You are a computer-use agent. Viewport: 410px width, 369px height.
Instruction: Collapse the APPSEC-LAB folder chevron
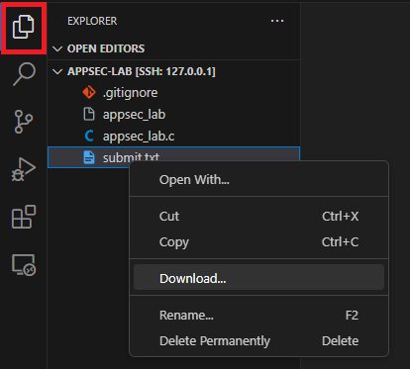(x=57, y=71)
